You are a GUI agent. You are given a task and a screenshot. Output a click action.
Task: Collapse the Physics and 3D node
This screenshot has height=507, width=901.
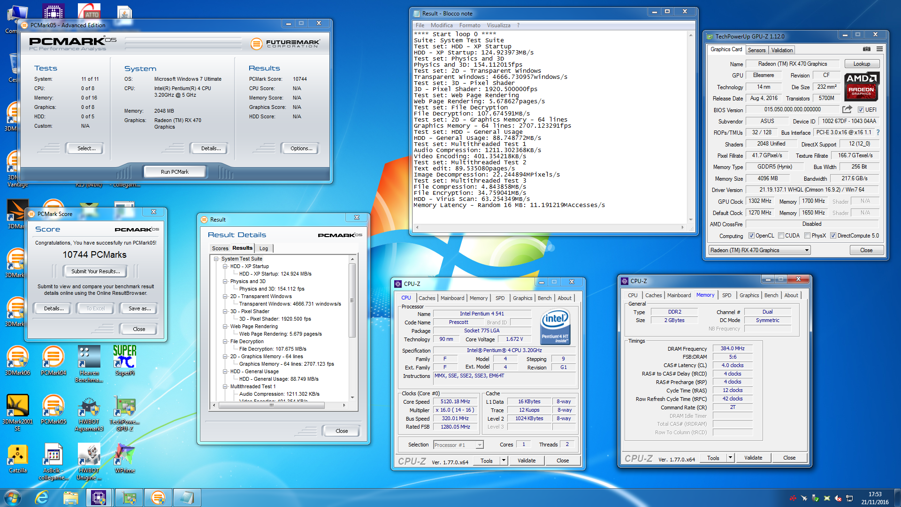pos(225,281)
